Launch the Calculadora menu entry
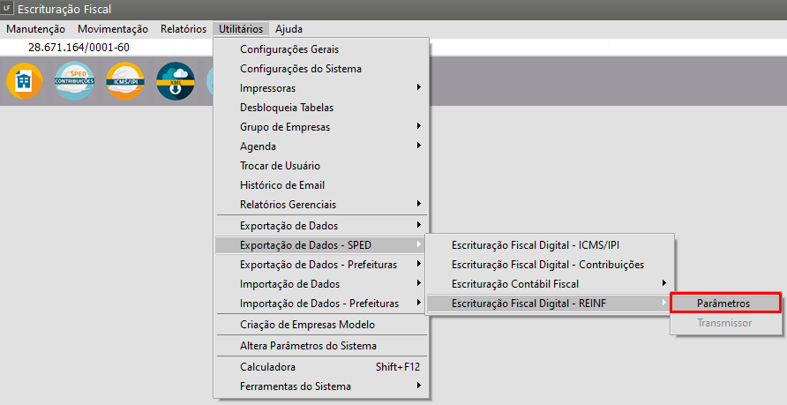 267,367
